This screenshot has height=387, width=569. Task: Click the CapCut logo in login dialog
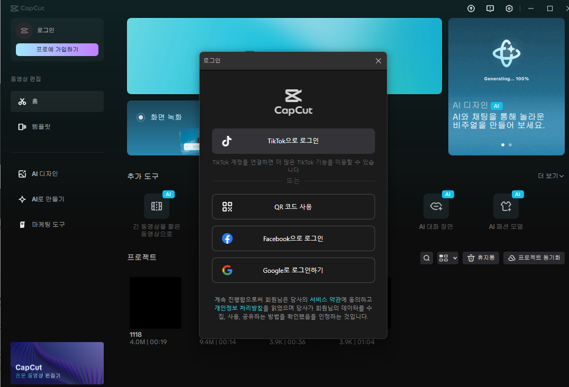point(293,102)
